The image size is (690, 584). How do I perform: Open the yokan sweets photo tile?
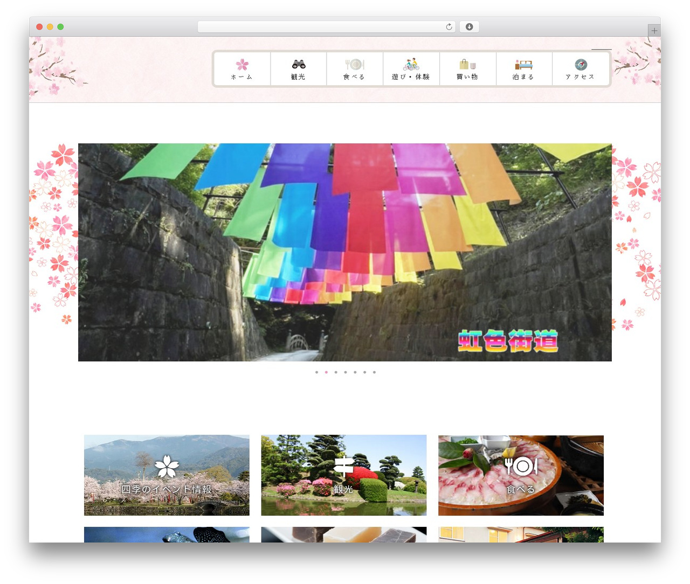click(344, 534)
